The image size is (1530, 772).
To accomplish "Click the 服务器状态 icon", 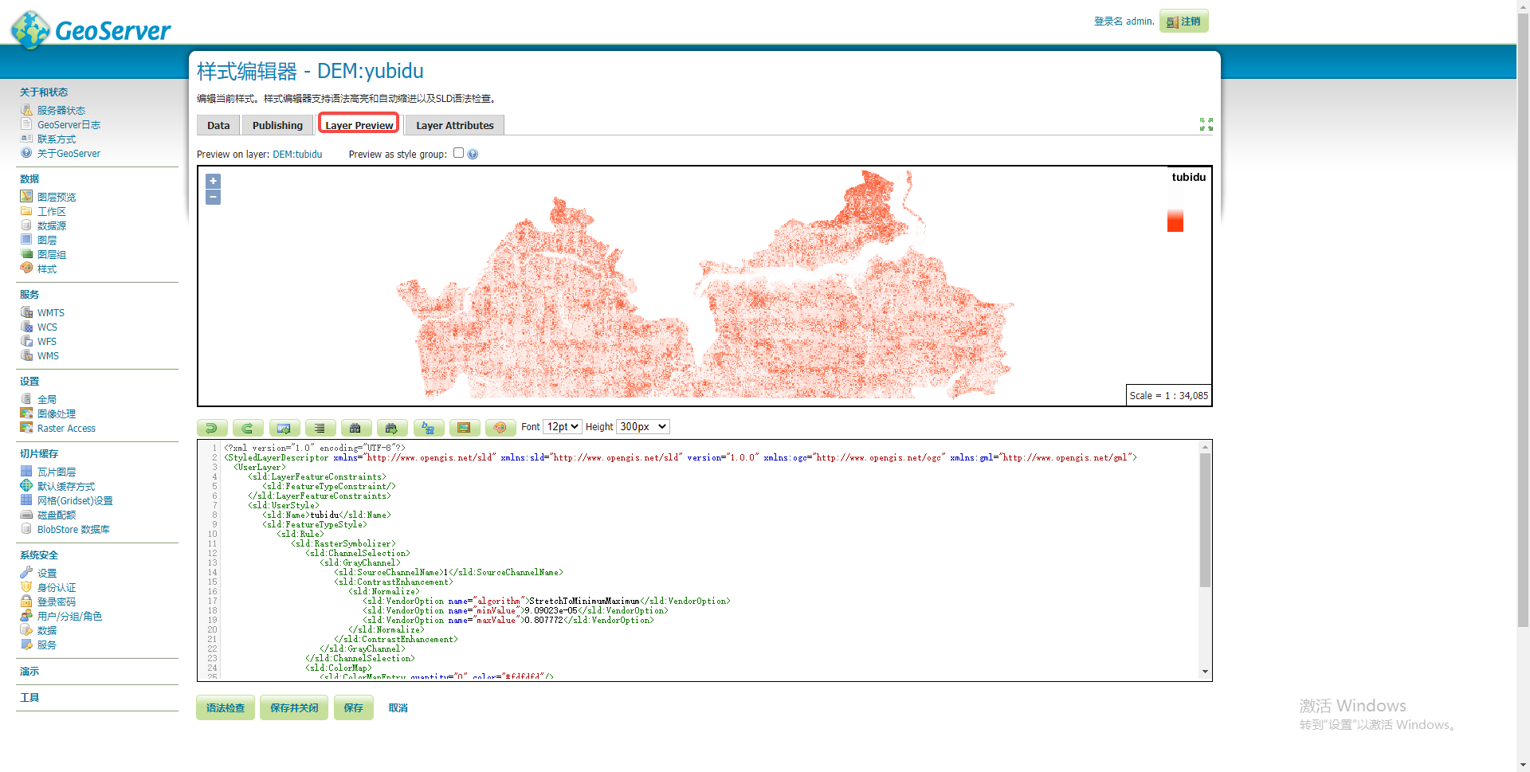I will [x=26, y=110].
